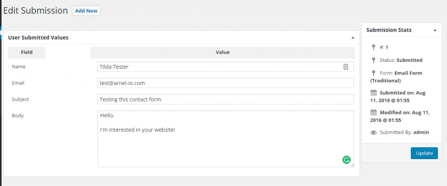
Task: Click the eye icon by Submitted By
Action: pos(373,132)
